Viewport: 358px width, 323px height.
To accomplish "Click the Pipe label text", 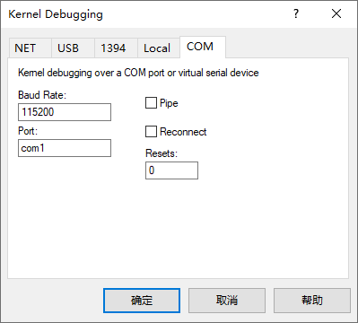I will (169, 103).
